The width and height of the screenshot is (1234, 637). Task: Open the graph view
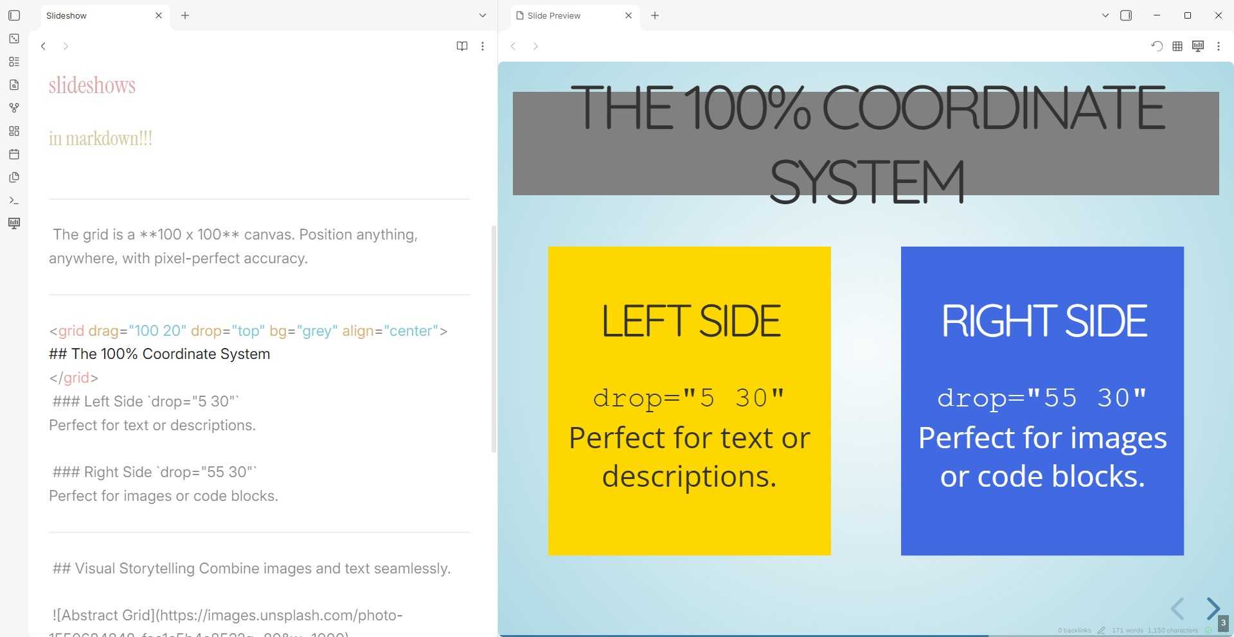pos(14,108)
